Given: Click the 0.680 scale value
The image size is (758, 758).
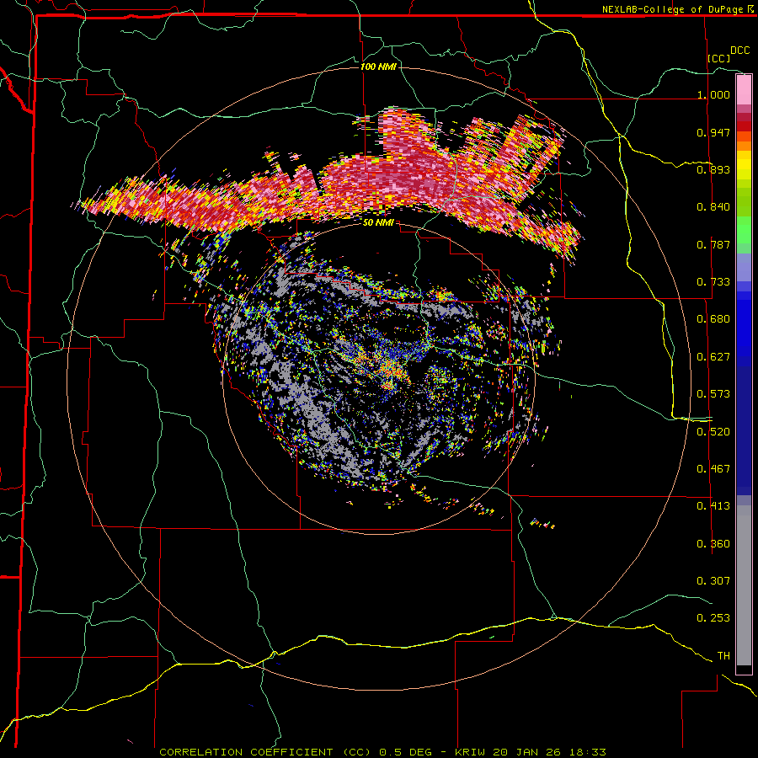Looking at the screenshot, I should click(713, 319).
